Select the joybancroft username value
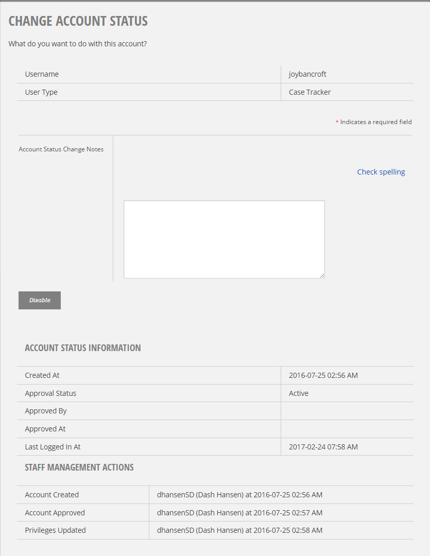This screenshot has height=556, width=430. 307,74
